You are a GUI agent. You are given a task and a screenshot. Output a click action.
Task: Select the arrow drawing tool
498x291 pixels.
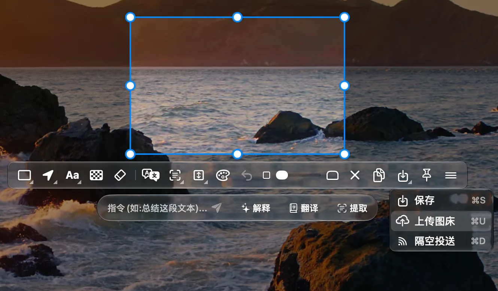click(x=48, y=175)
